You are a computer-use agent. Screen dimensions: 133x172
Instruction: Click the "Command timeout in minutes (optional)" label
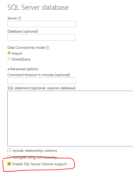pyautogui.click(x=39, y=75)
